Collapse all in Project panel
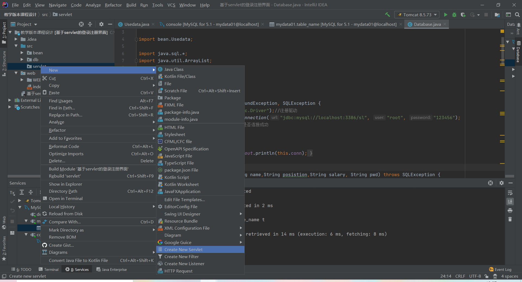Image resolution: width=522 pixels, height=282 pixels. (x=90, y=24)
